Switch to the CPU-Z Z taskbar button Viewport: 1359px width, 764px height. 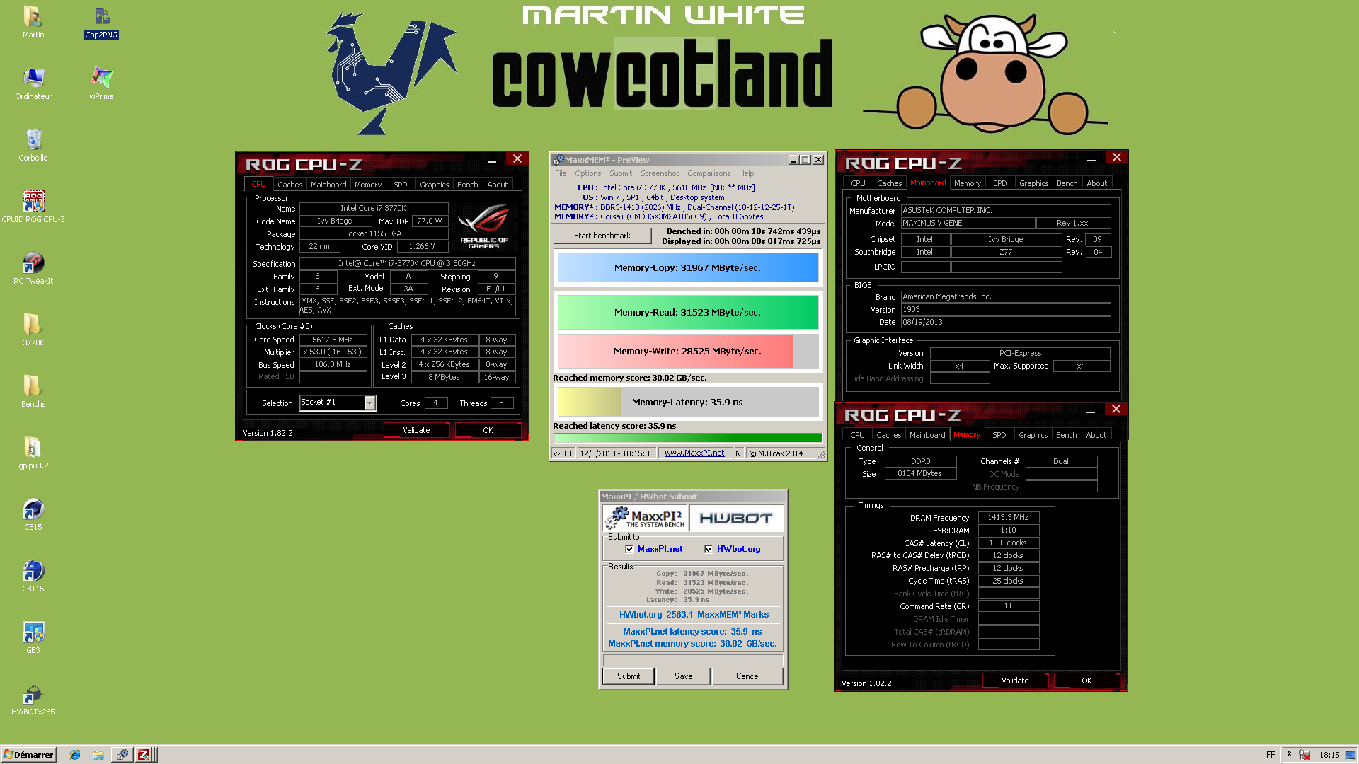144,755
